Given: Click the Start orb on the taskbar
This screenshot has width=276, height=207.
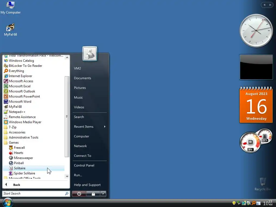Looking at the screenshot, I should pyautogui.click(x=8, y=202).
